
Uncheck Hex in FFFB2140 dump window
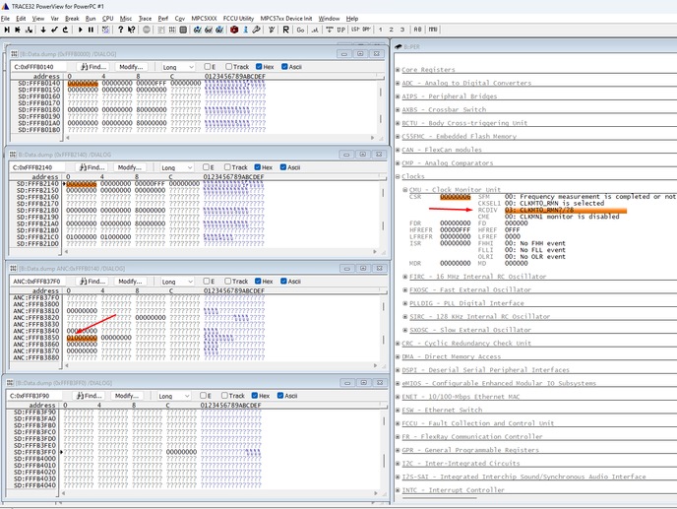click(x=258, y=167)
